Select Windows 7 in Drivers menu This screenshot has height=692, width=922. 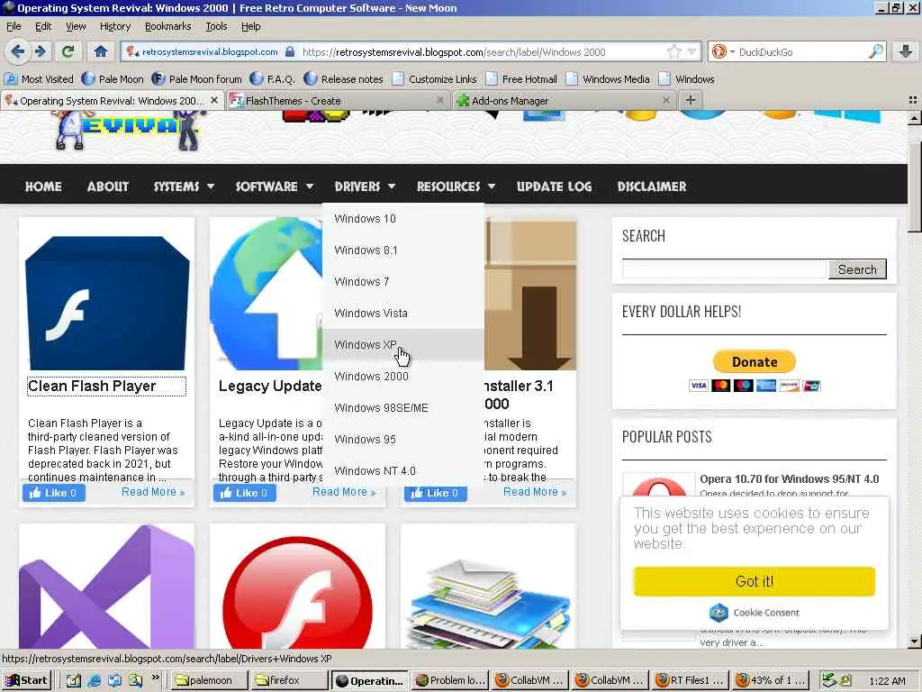[x=402, y=282]
